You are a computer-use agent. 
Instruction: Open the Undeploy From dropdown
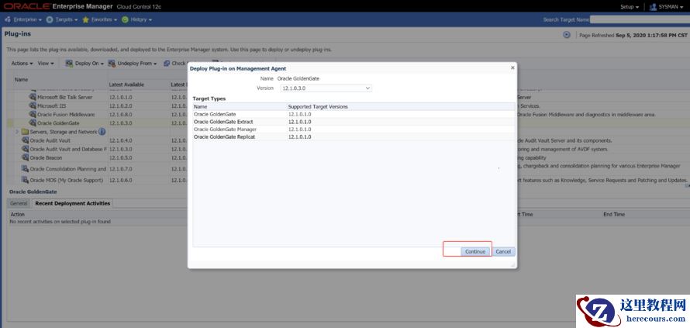tap(133, 64)
